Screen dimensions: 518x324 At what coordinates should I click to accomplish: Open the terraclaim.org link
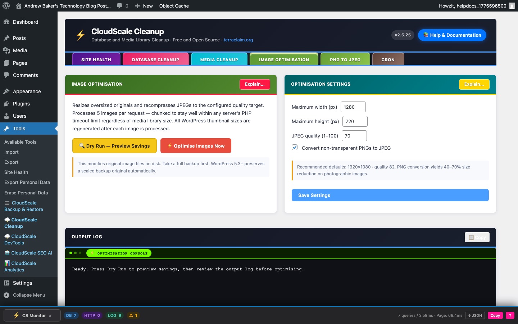click(x=238, y=40)
